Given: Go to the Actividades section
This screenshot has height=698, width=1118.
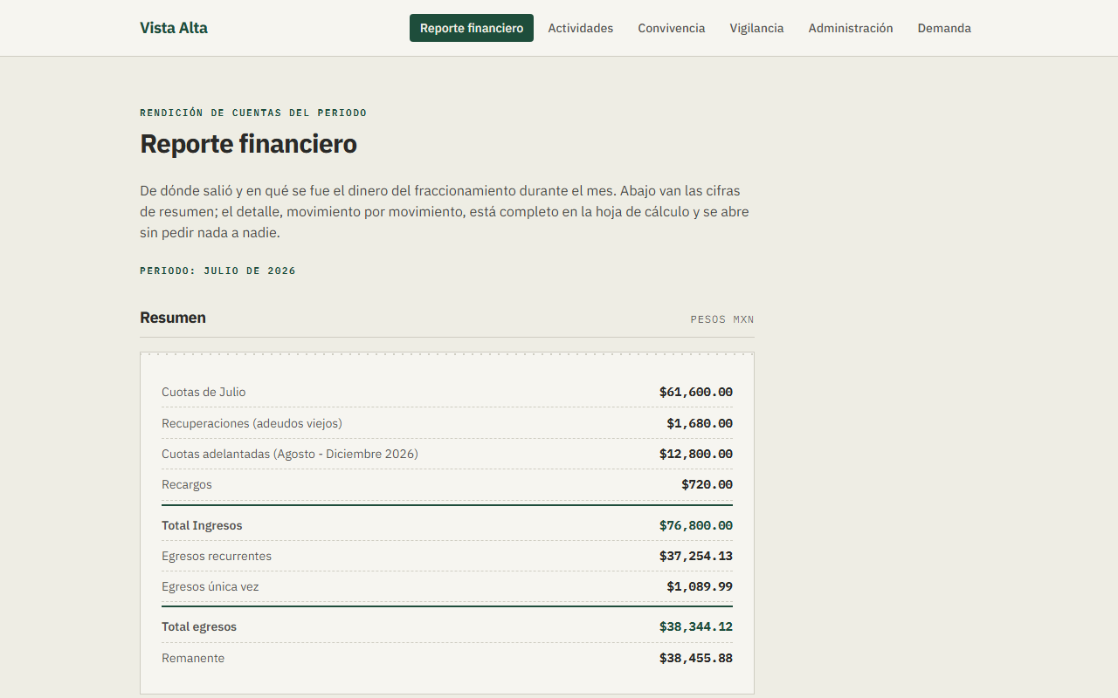Looking at the screenshot, I should pyautogui.click(x=581, y=28).
